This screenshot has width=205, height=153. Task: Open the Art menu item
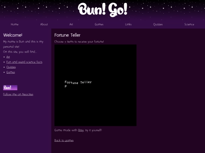(x=71, y=24)
